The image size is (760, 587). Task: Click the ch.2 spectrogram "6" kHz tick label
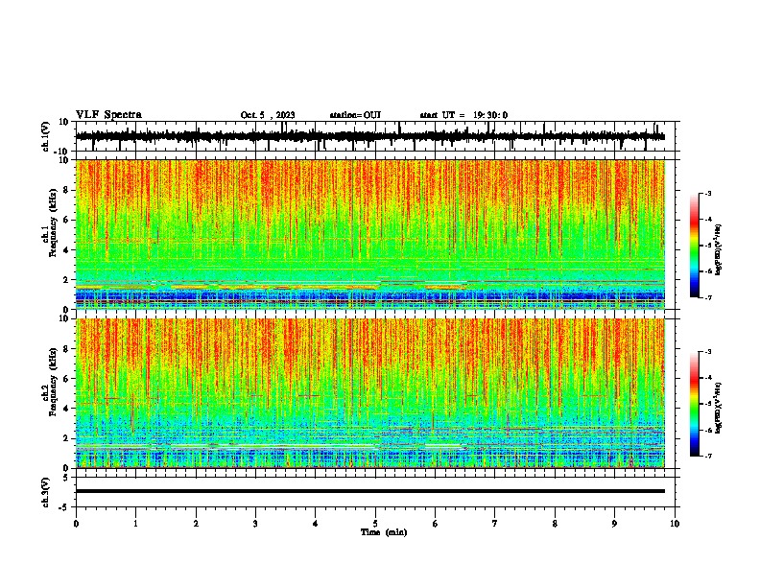coord(66,379)
